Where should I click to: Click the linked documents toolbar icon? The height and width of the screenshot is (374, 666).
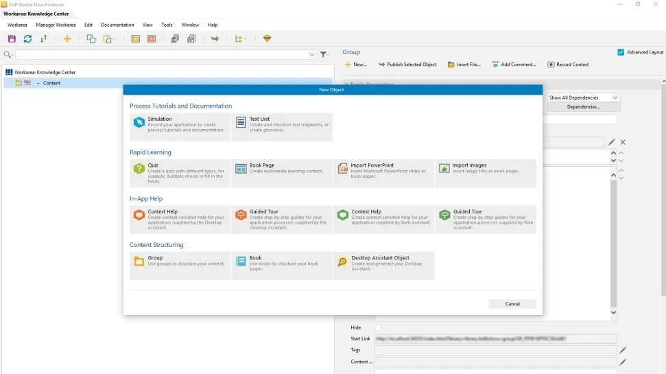click(x=191, y=38)
